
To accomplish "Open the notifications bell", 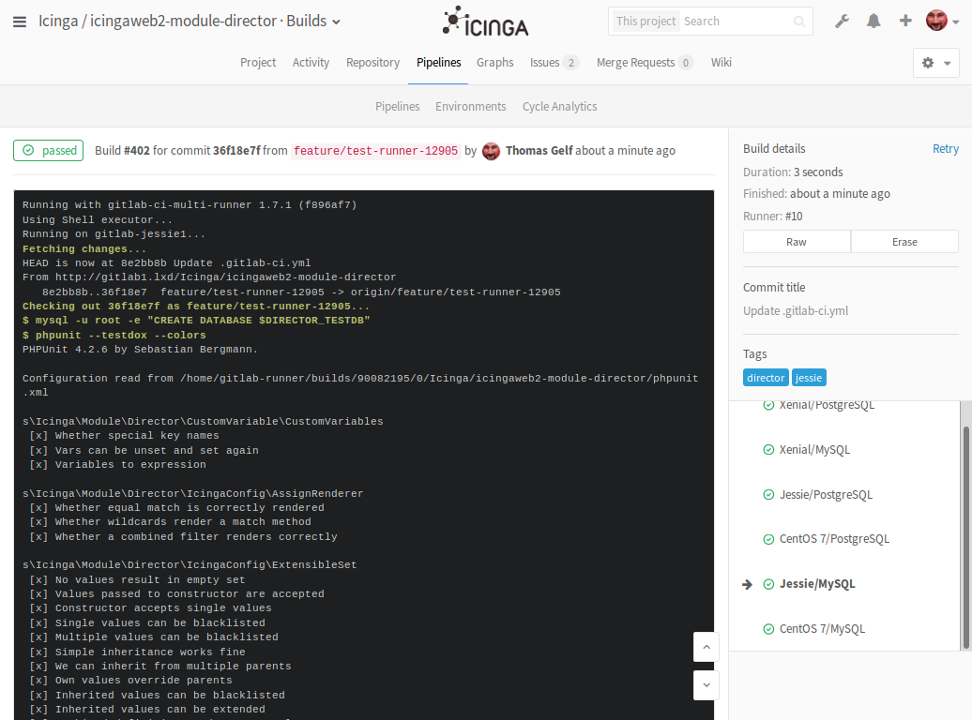I will [873, 21].
